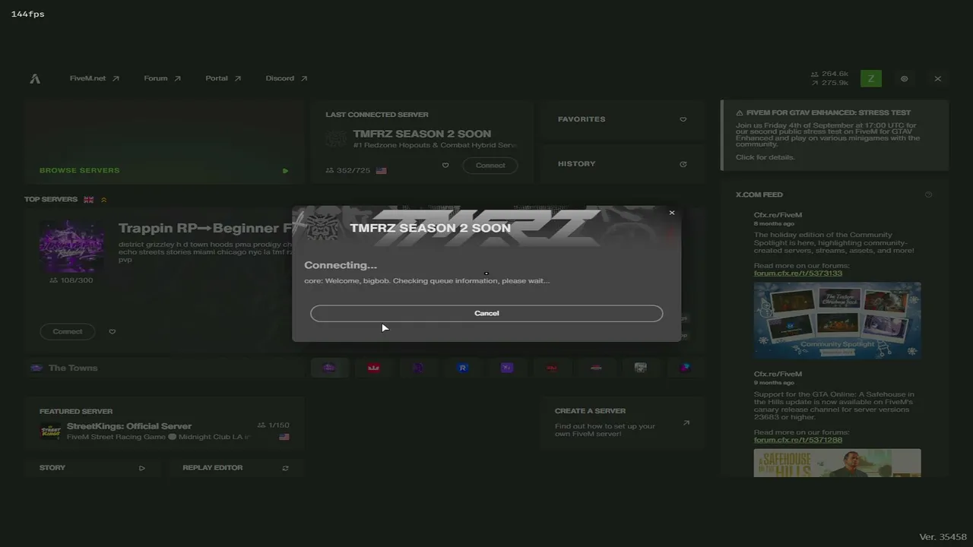Open Story mode

tap(92, 468)
